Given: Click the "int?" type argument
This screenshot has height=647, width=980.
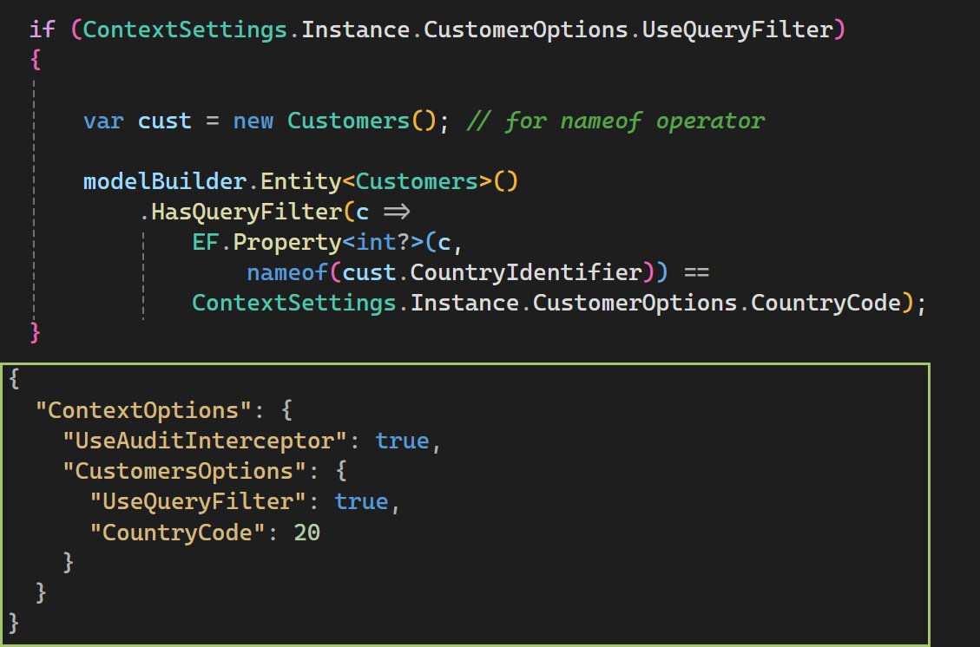Looking at the screenshot, I should point(383,242).
